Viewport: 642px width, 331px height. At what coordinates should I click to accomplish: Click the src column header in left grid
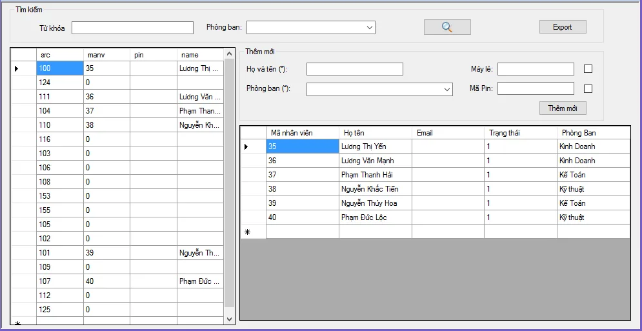pyautogui.click(x=59, y=55)
